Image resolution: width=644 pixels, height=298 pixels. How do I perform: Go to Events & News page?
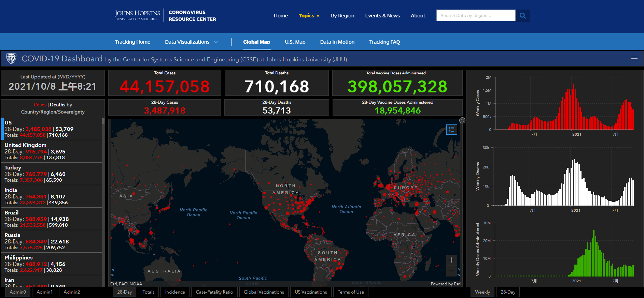click(382, 16)
